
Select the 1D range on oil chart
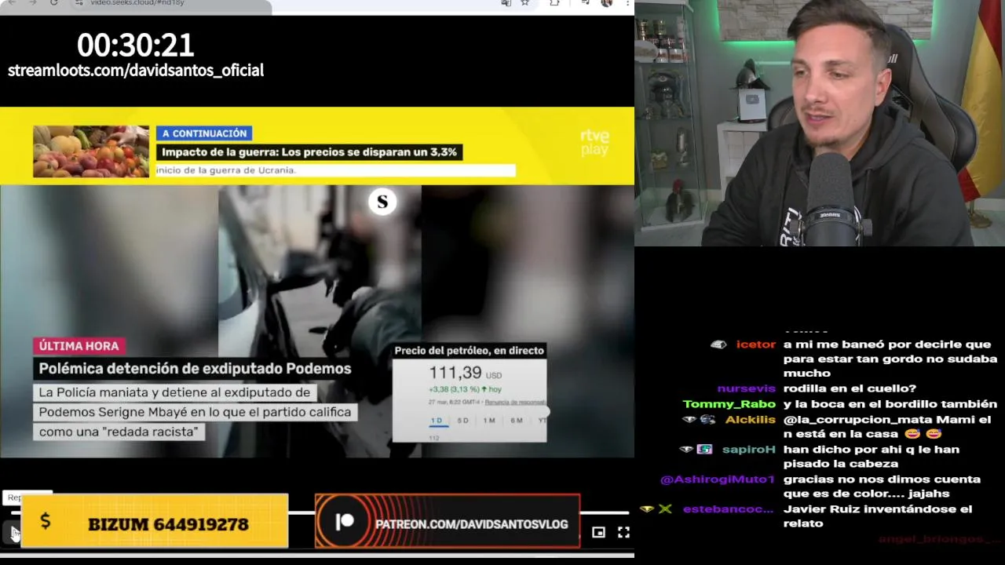[437, 421]
